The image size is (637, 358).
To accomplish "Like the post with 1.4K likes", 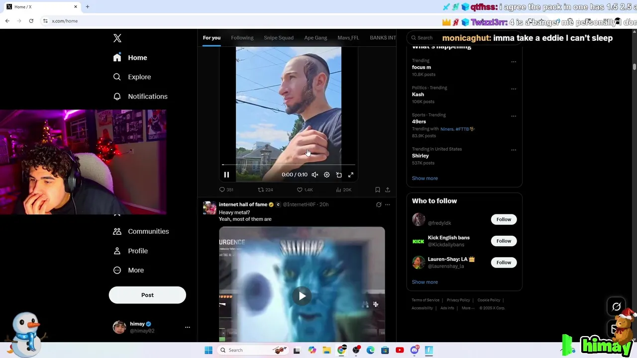I will click(x=305, y=189).
